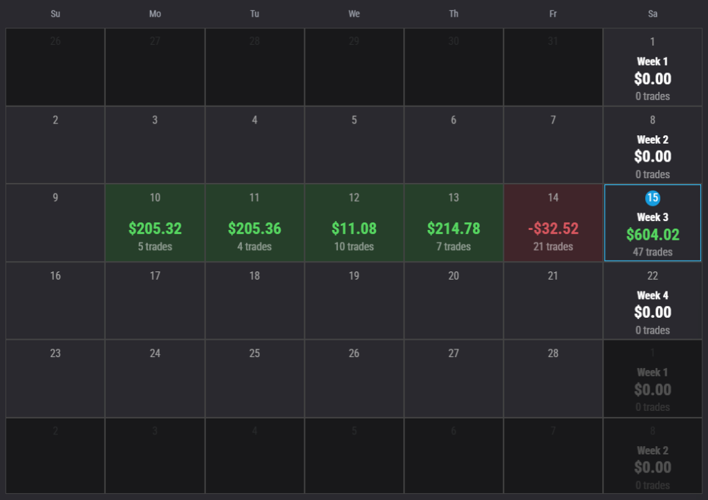Click the highlighted today marker 15
Image resolution: width=708 pixels, height=500 pixels.
point(652,198)
